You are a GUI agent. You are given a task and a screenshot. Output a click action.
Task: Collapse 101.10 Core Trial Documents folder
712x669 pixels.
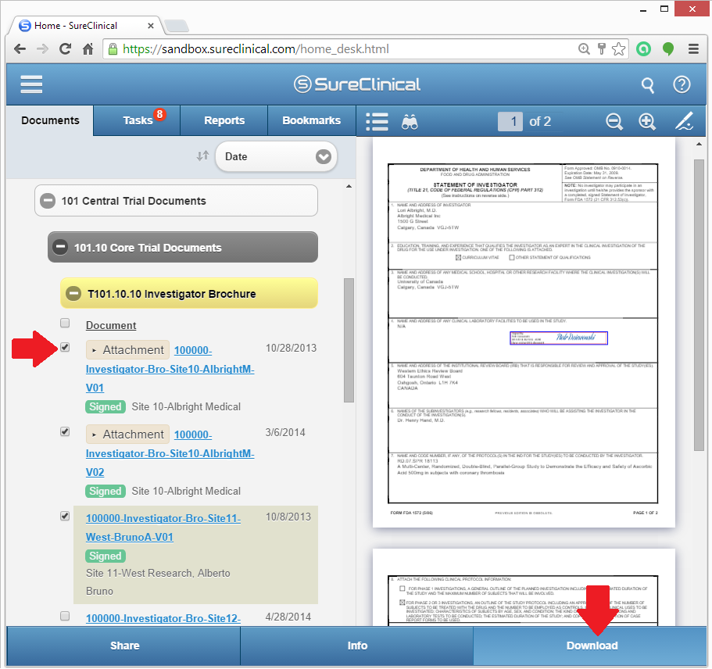pyautogui.click(x=60, y=248)
